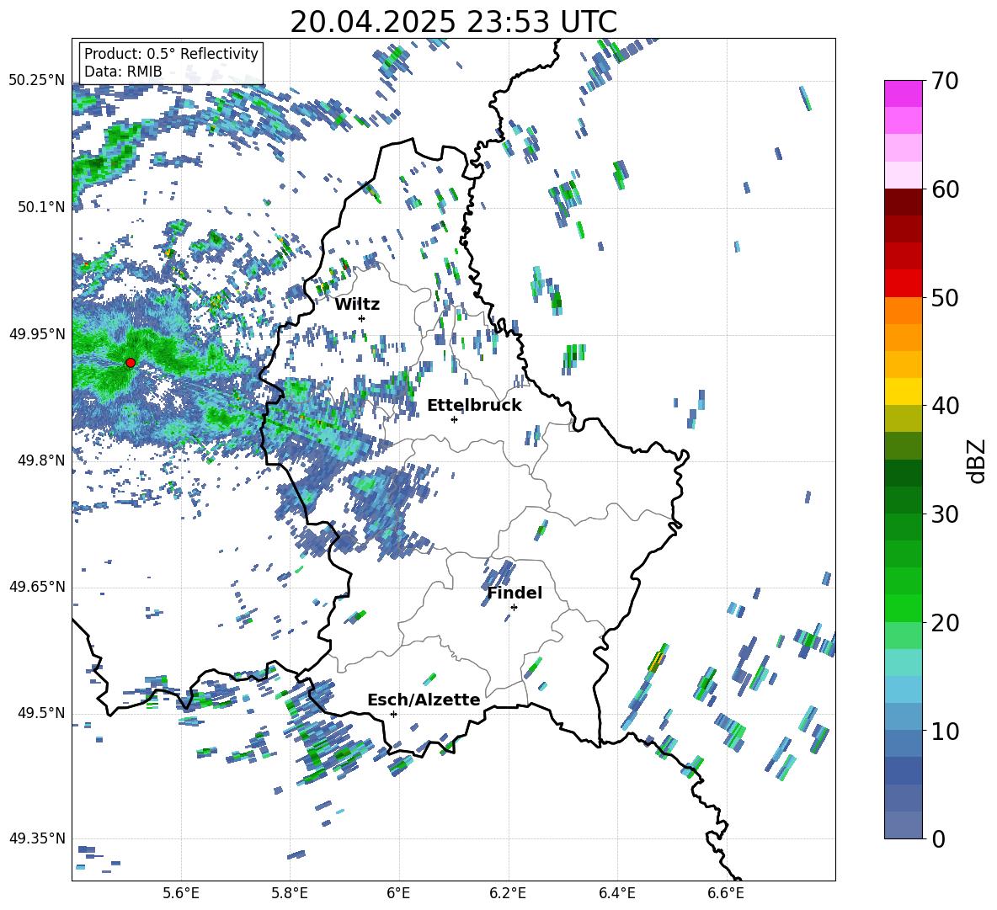997x910 pixels.
Task: Click the yellow colorbar segment near 40
Action: [x=904, y=391]
